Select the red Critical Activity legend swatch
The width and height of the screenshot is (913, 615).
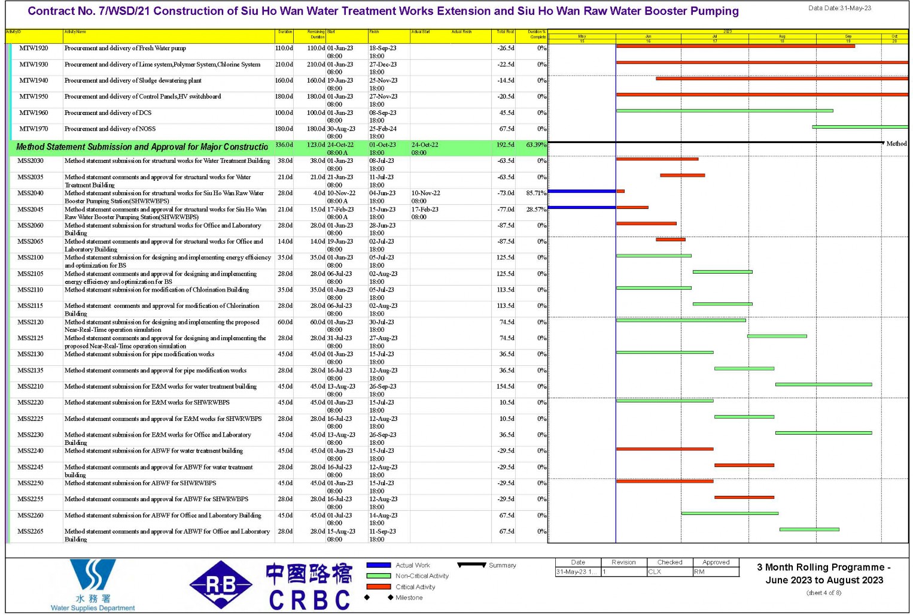click(378, 586)
